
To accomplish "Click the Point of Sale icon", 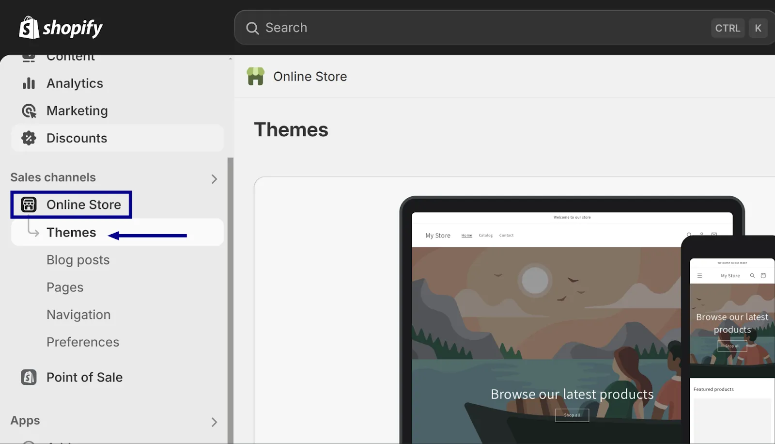I will tap(29, 377).
